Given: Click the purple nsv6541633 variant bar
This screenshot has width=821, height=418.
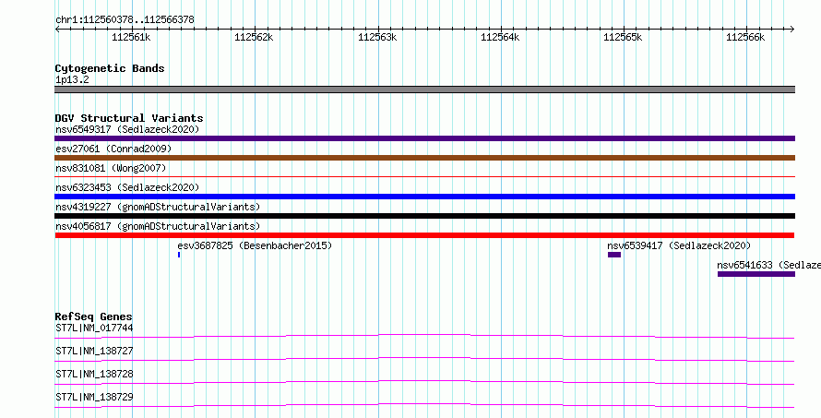Looking at the screenshot, I should 756,274.
